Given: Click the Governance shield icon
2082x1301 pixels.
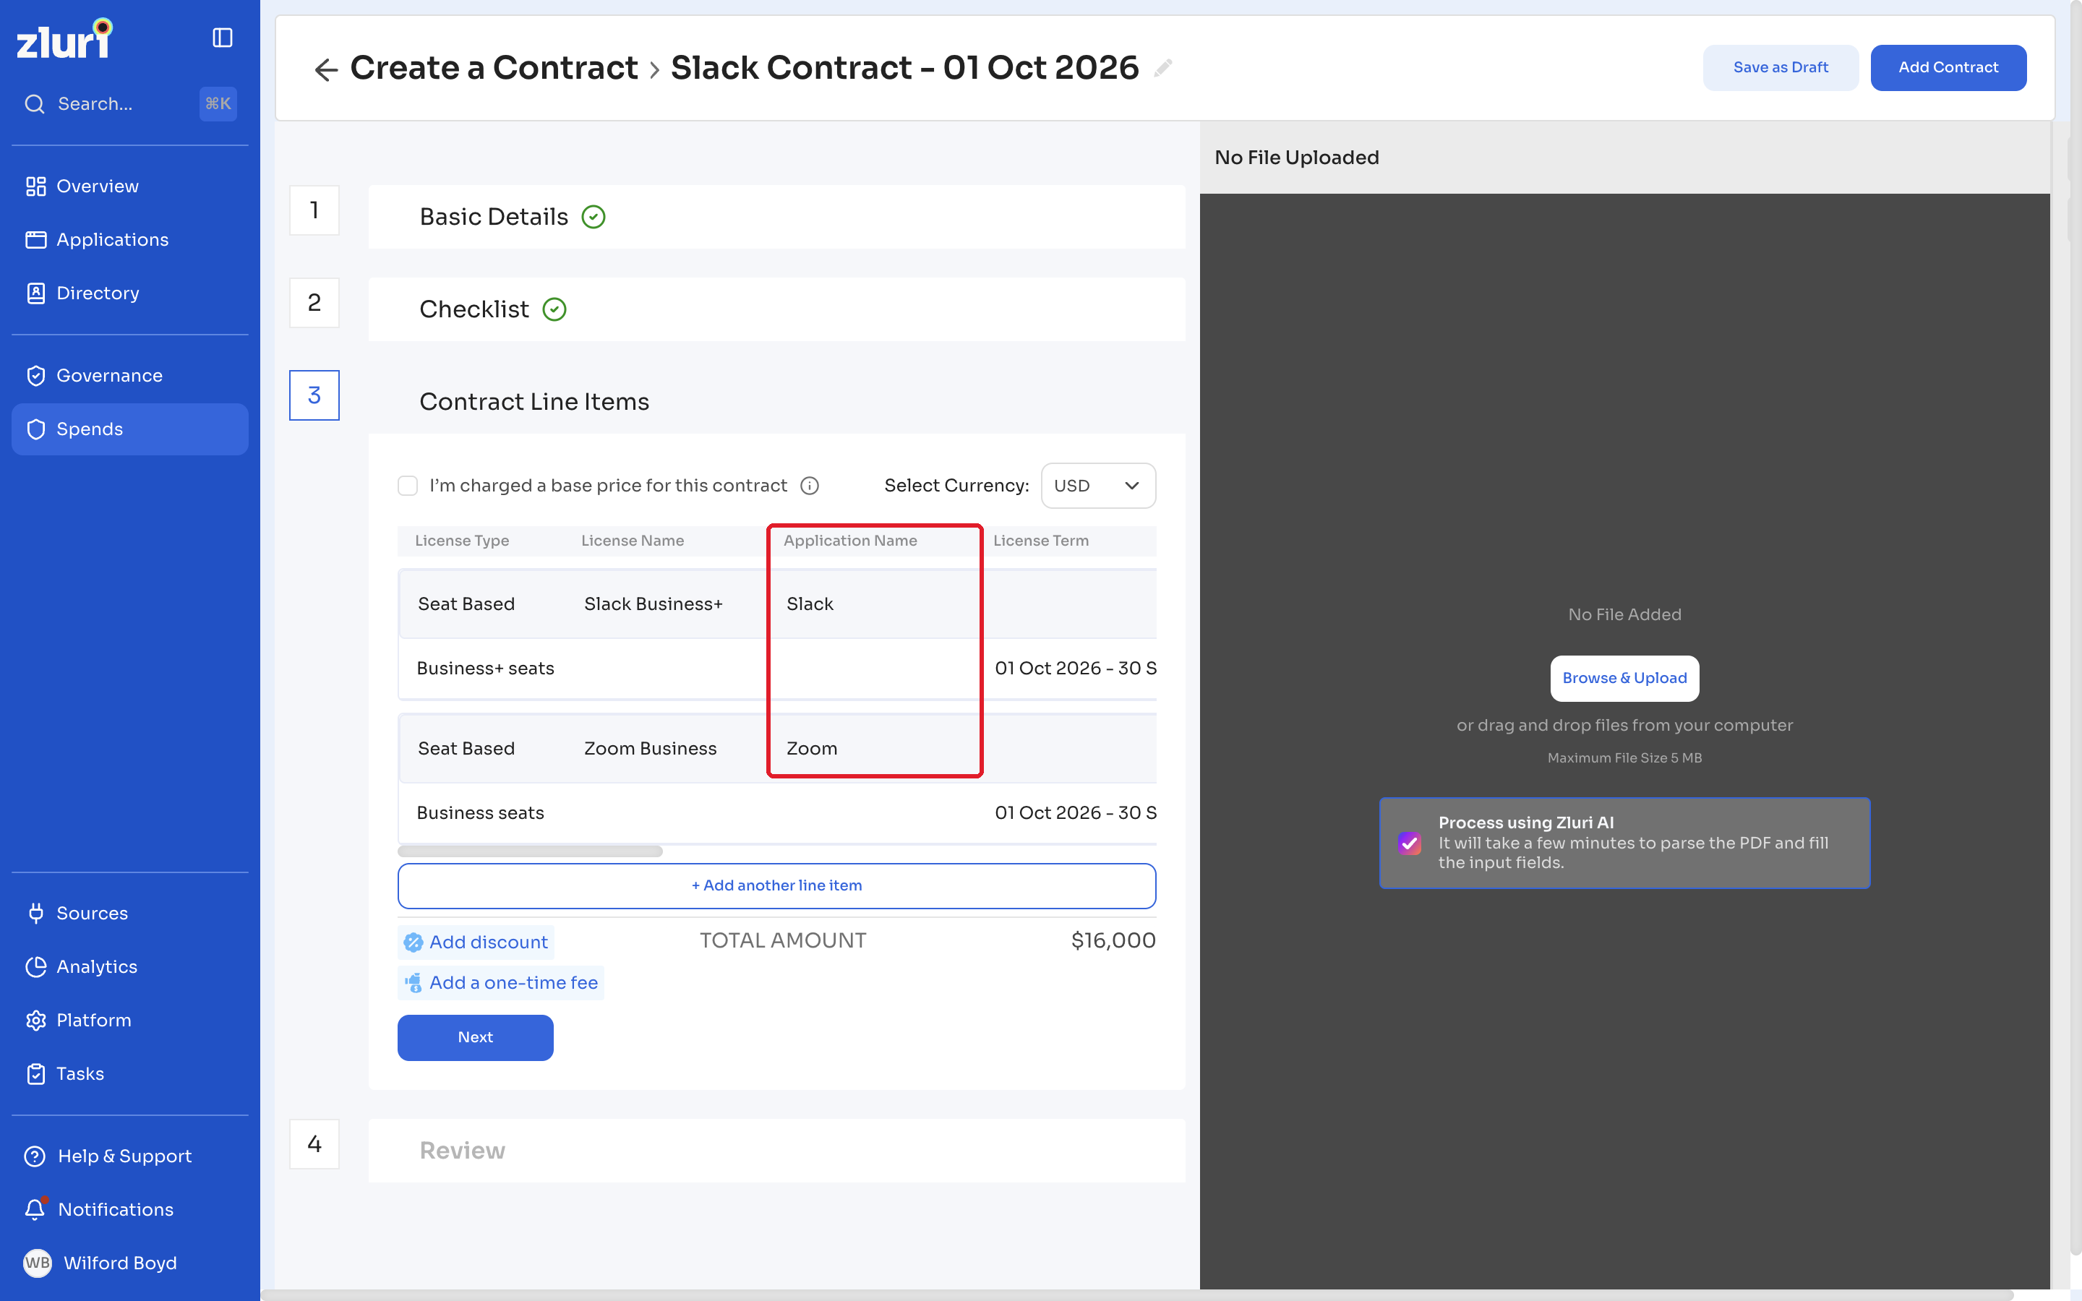Looking at the screenshot, I should 35,376.
